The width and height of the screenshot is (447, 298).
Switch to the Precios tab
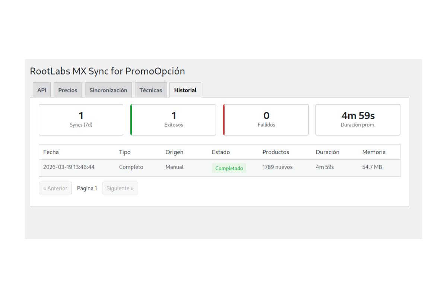[x=68, y=90]
